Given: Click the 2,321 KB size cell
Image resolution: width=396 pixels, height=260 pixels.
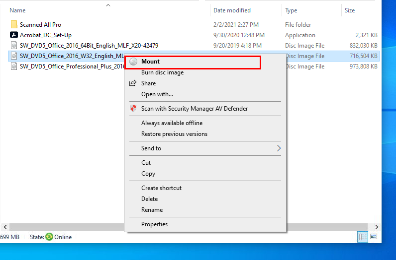Looking at the screenshot, I should [x=367, y=35].
